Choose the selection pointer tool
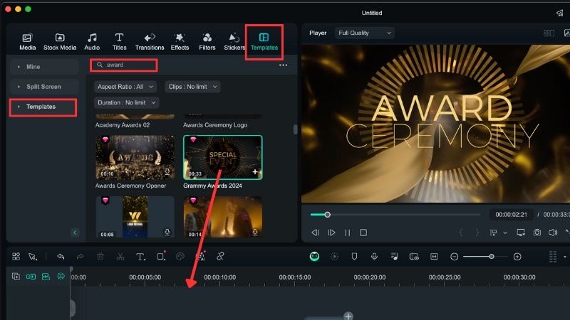The height and width of the screenshot is (320, 570). pyautogui.click(x=33, y=257)
